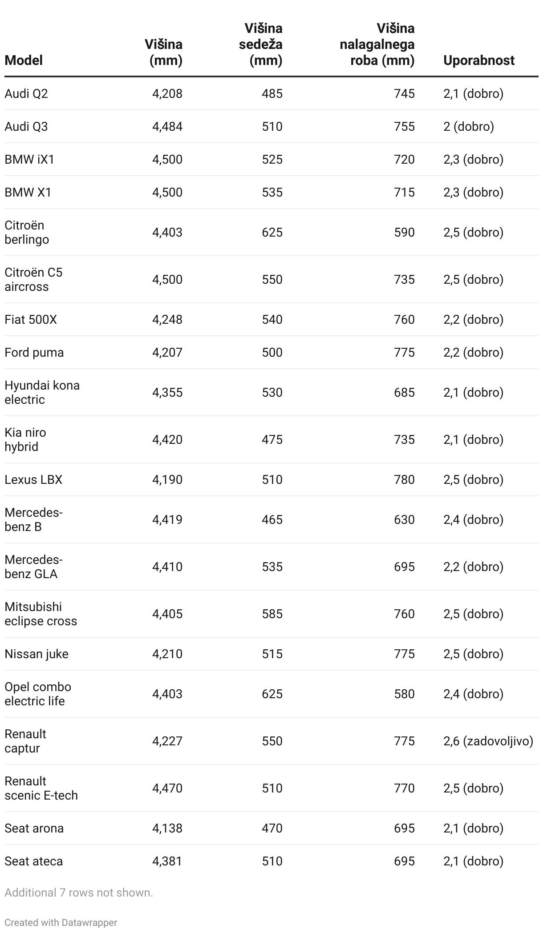
Task: Click the Višina (mm) column header
Action: point(163,52)
